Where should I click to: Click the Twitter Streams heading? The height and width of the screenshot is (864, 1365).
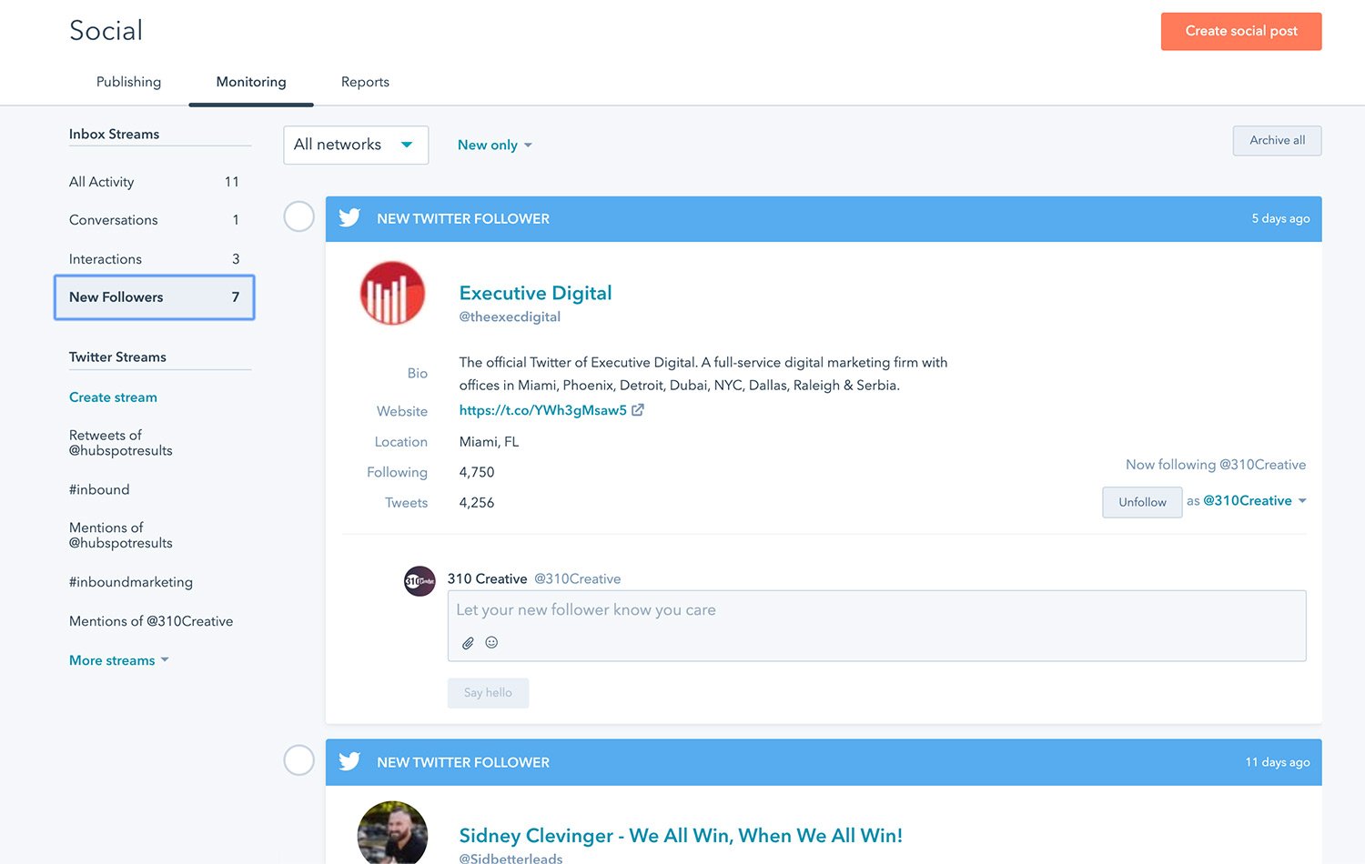click(x=117, y=357)
